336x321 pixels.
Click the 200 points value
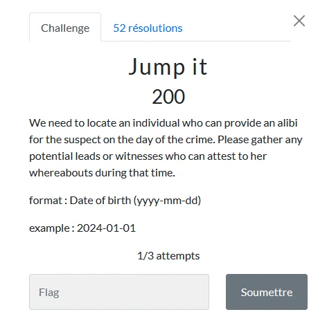point(168,97)
